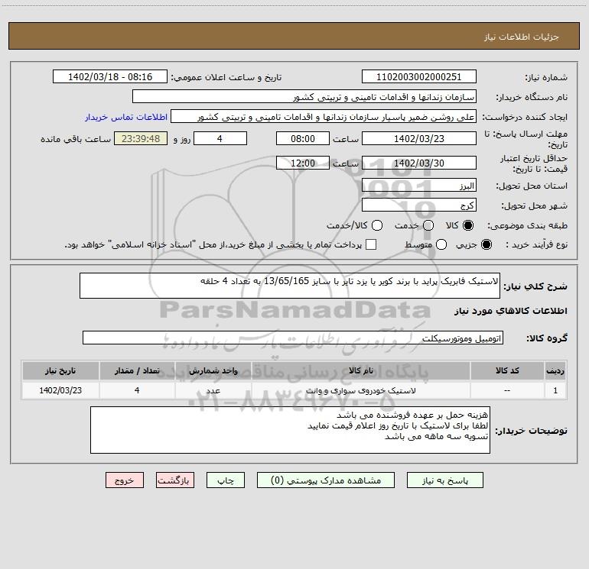
Task: Click the شرح کلی نیاز description box
Action: tap(290, 286)
